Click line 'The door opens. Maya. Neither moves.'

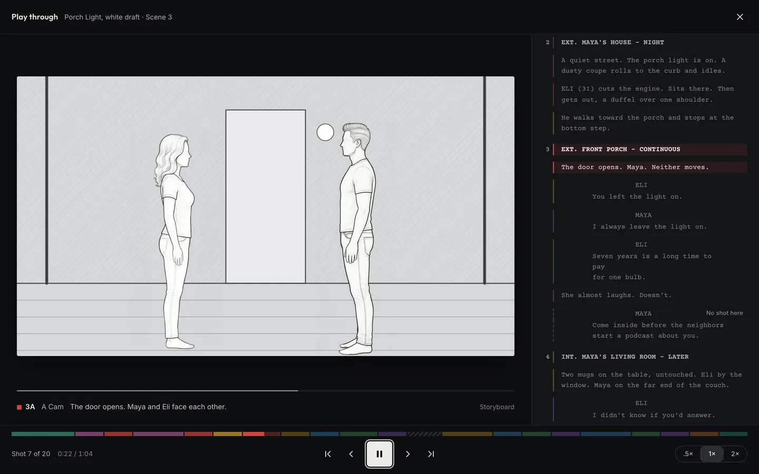[650, 167]
